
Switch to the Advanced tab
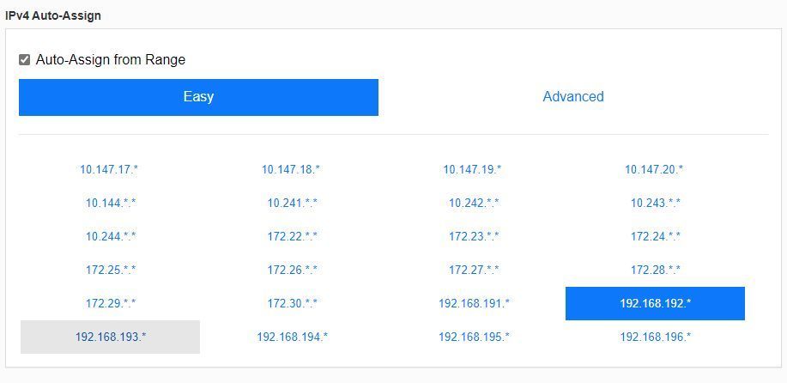click(x=573, y=97)
